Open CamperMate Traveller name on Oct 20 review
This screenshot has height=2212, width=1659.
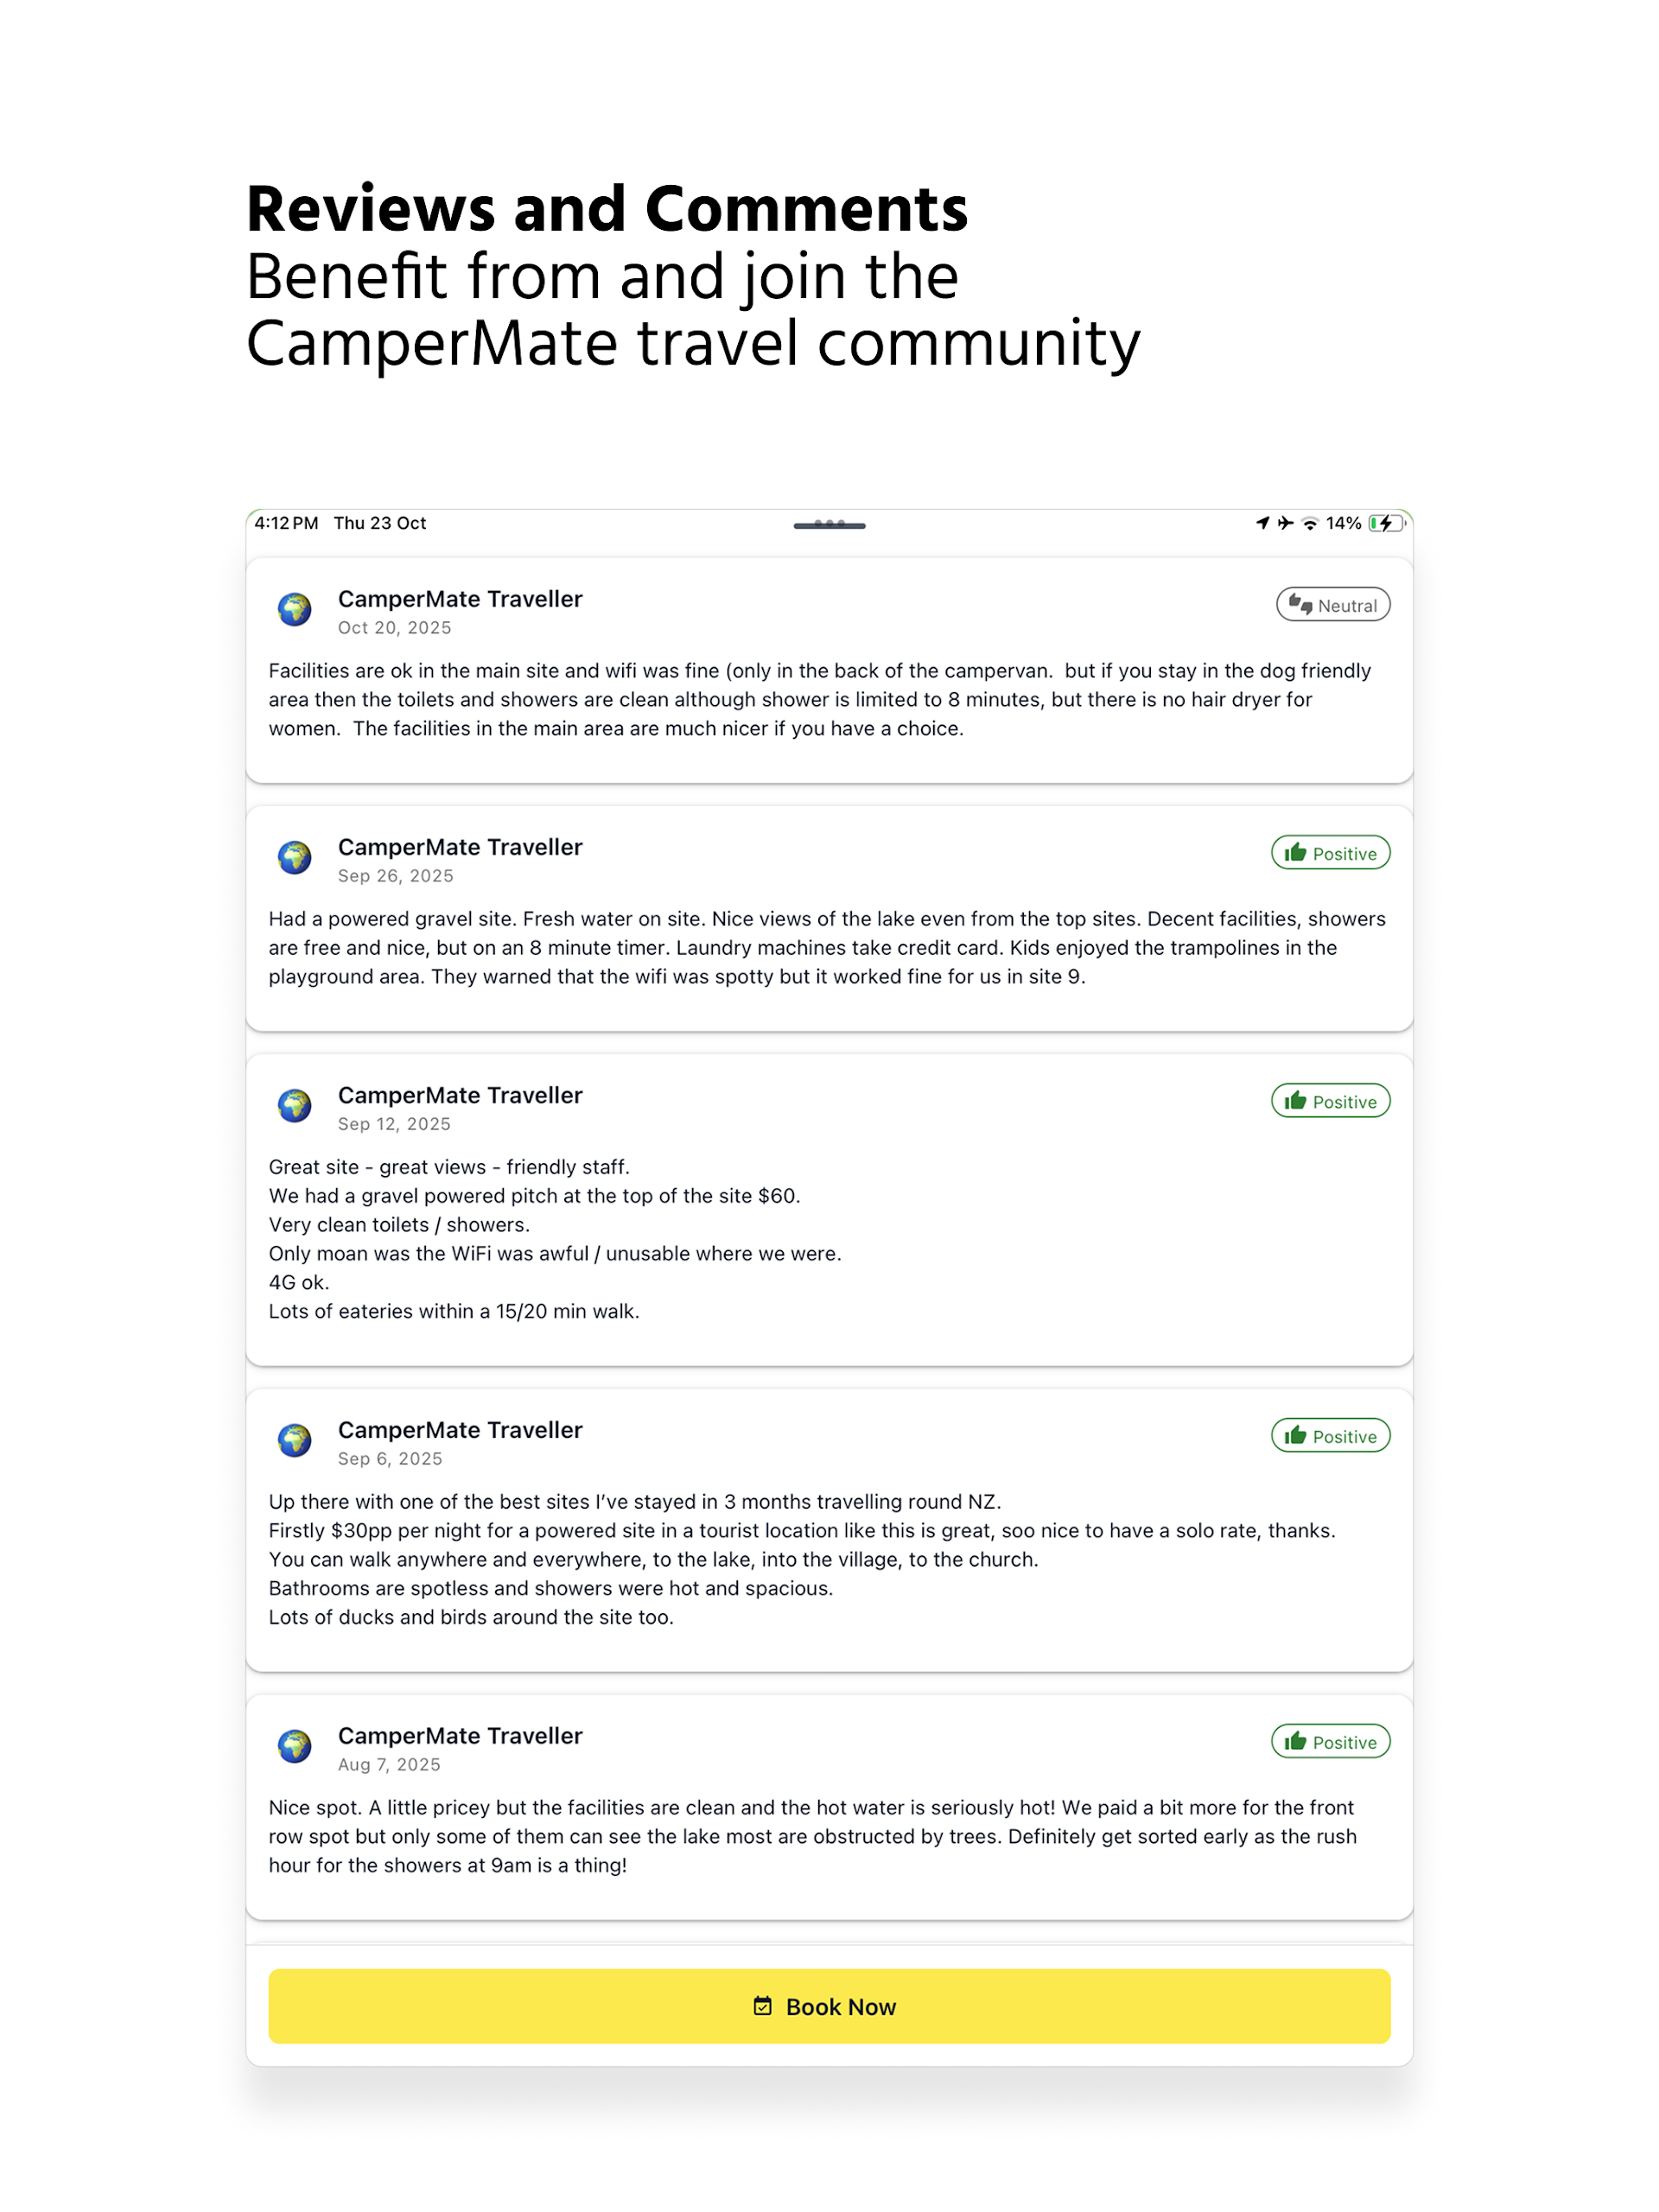pos(460,599)
